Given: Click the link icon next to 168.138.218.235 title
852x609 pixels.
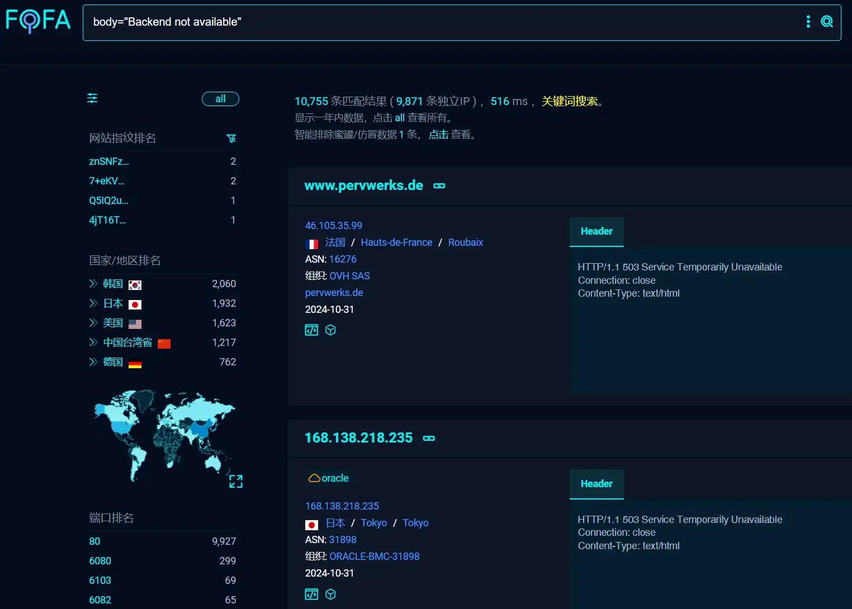Looking at the screenshot, I should pos(429,439).
